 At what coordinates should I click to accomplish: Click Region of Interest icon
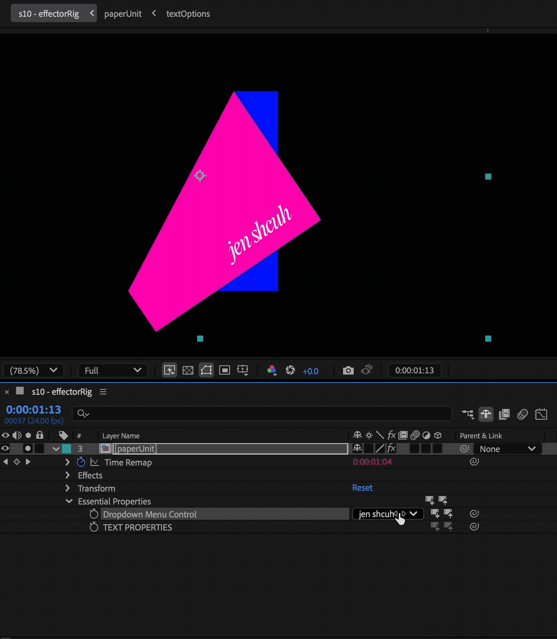pyautogui.click(x=225, y=370)
